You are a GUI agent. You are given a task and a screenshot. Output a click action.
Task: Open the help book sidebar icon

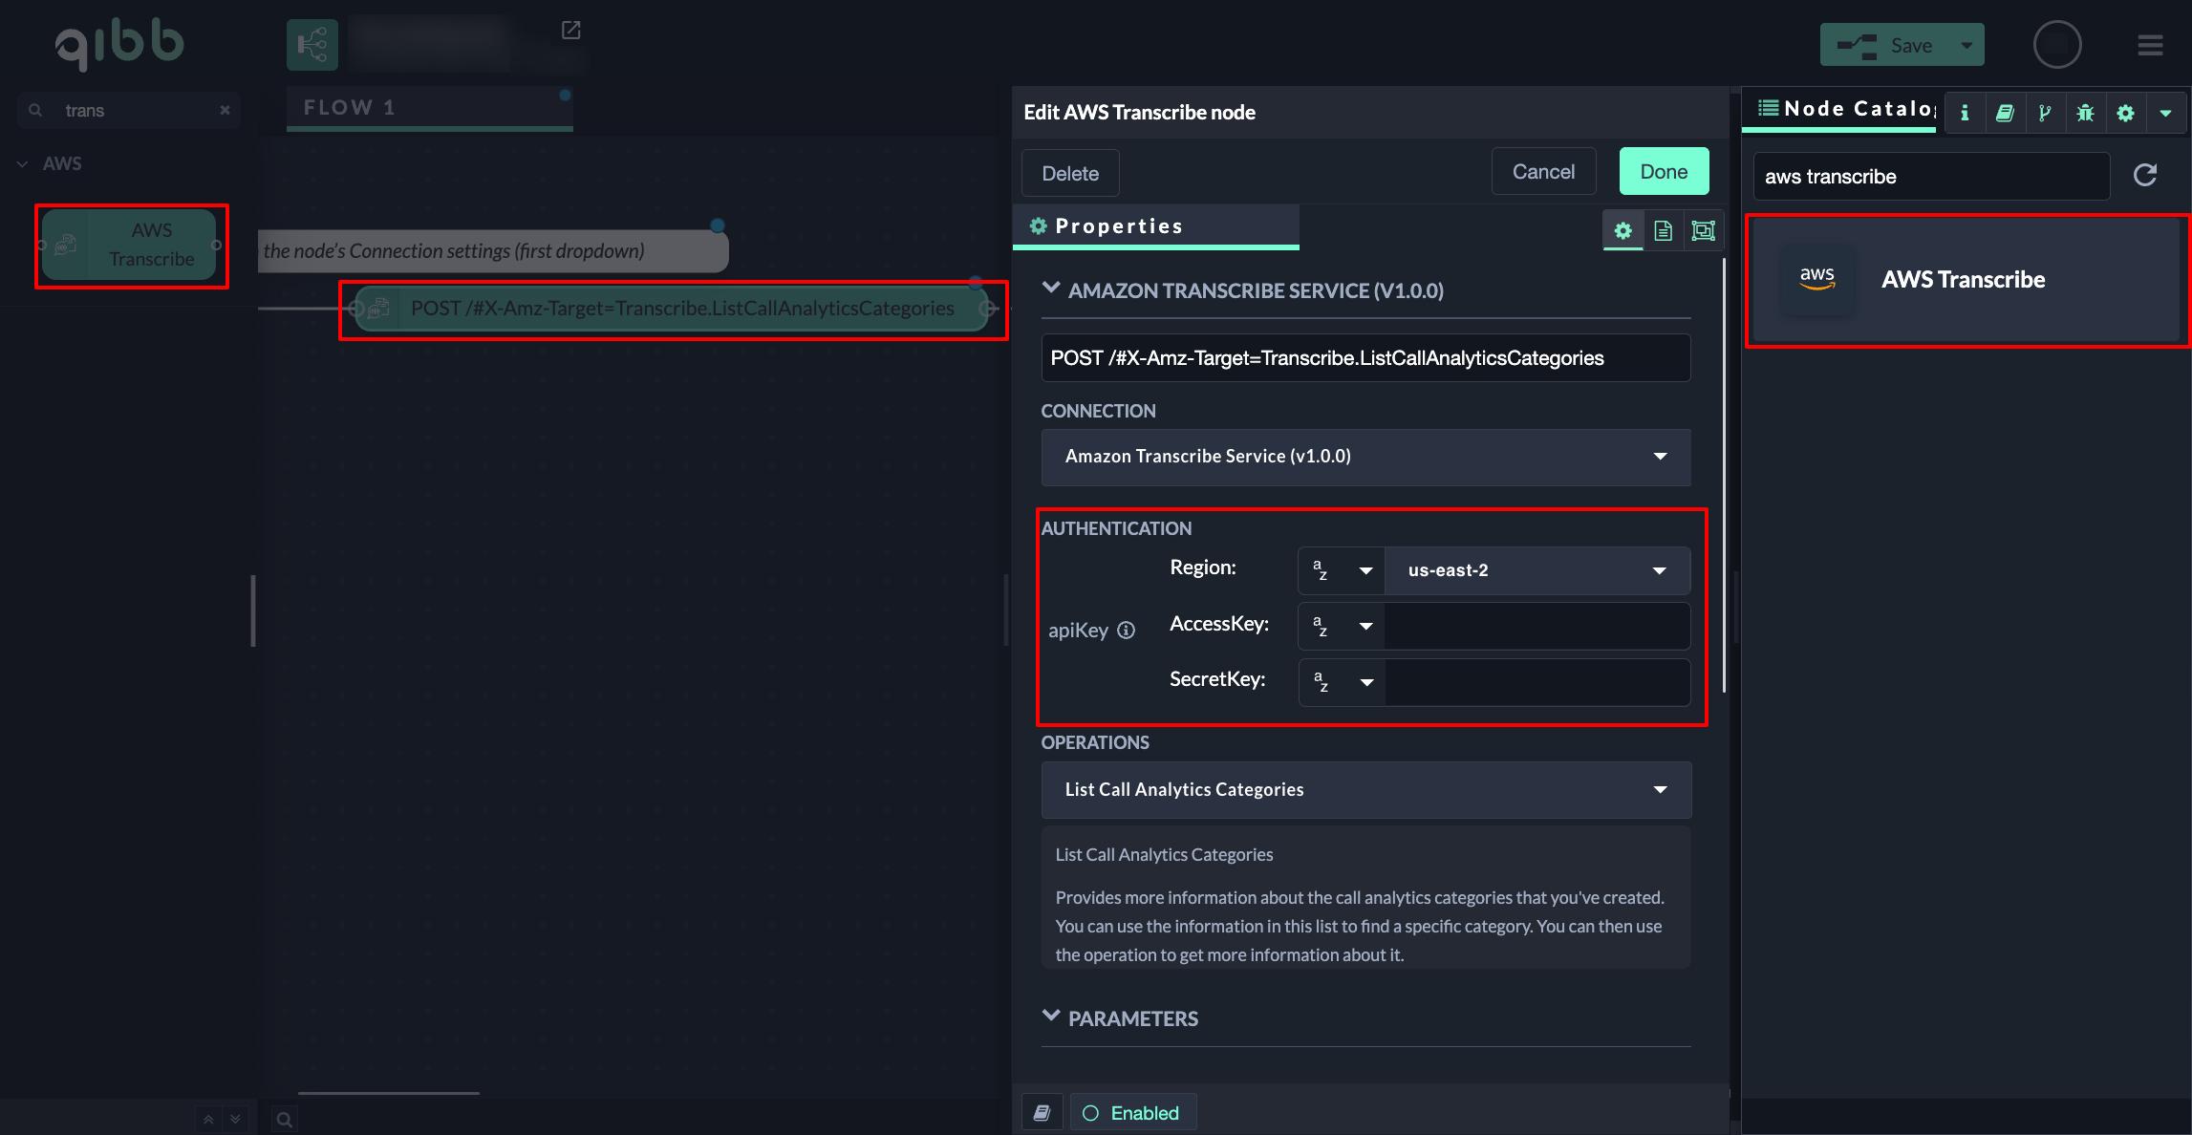tap(2005, 113)
